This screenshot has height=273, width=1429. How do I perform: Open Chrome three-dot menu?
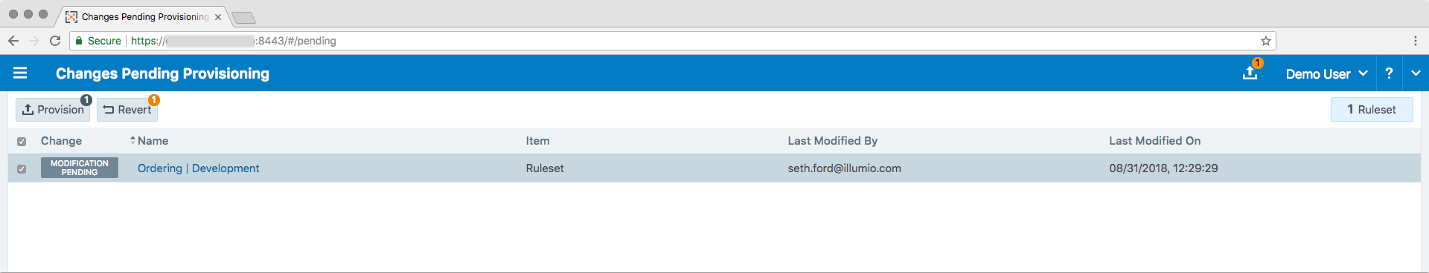click(1416, 41)
